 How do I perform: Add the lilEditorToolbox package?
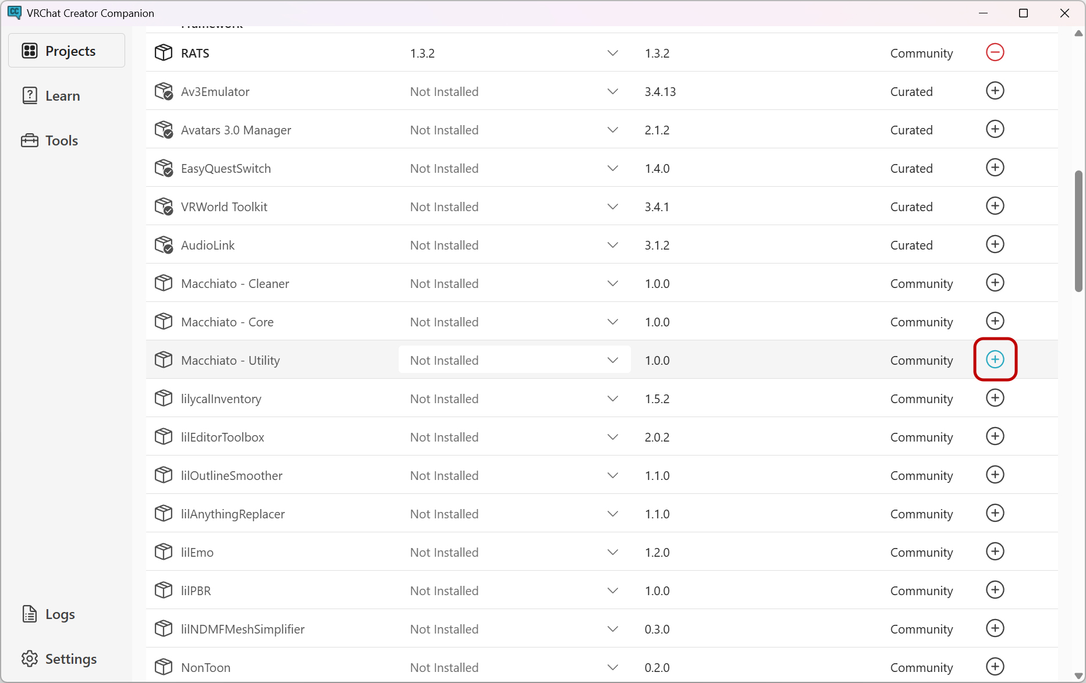coord(995,436)
